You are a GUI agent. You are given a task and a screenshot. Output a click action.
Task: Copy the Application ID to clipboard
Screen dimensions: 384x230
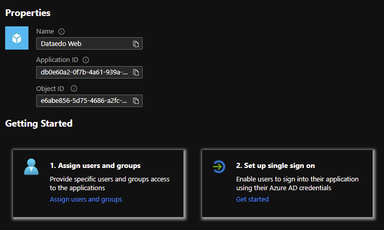tap(136, 72)
